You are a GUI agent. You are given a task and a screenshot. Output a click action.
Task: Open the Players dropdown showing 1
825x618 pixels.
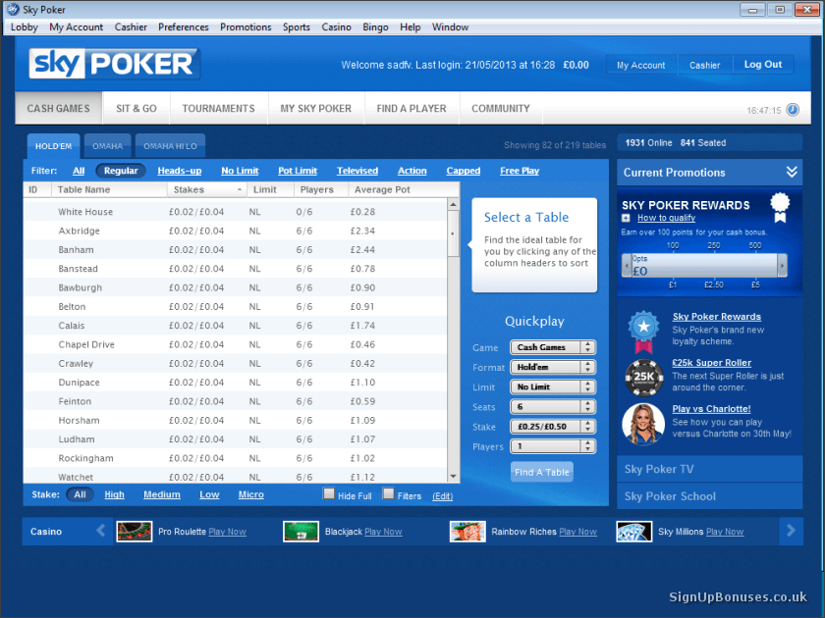(x=552, y=446)
